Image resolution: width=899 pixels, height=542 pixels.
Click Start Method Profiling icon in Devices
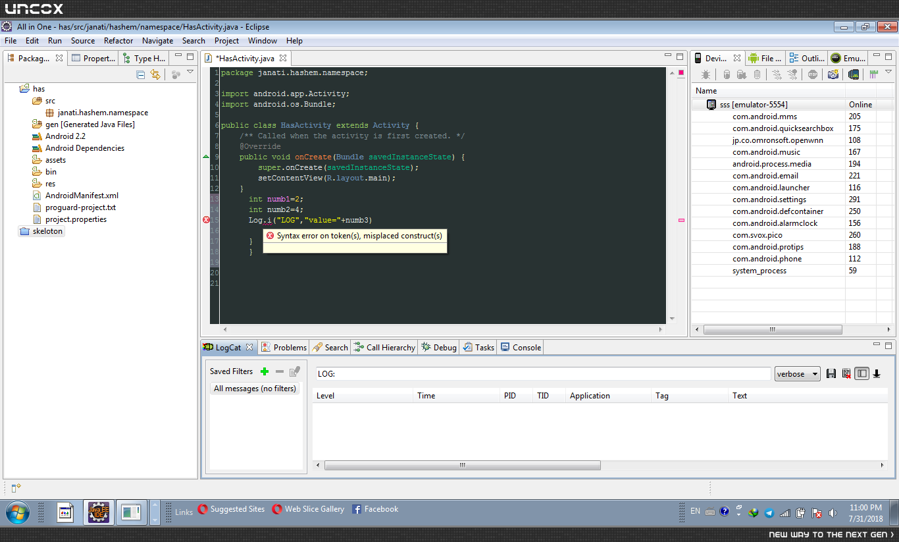click(x=792, y=74)
